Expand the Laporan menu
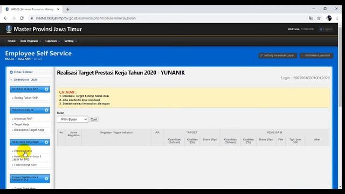Viewport: 345px width, 194px height. [x=53, y=41]
